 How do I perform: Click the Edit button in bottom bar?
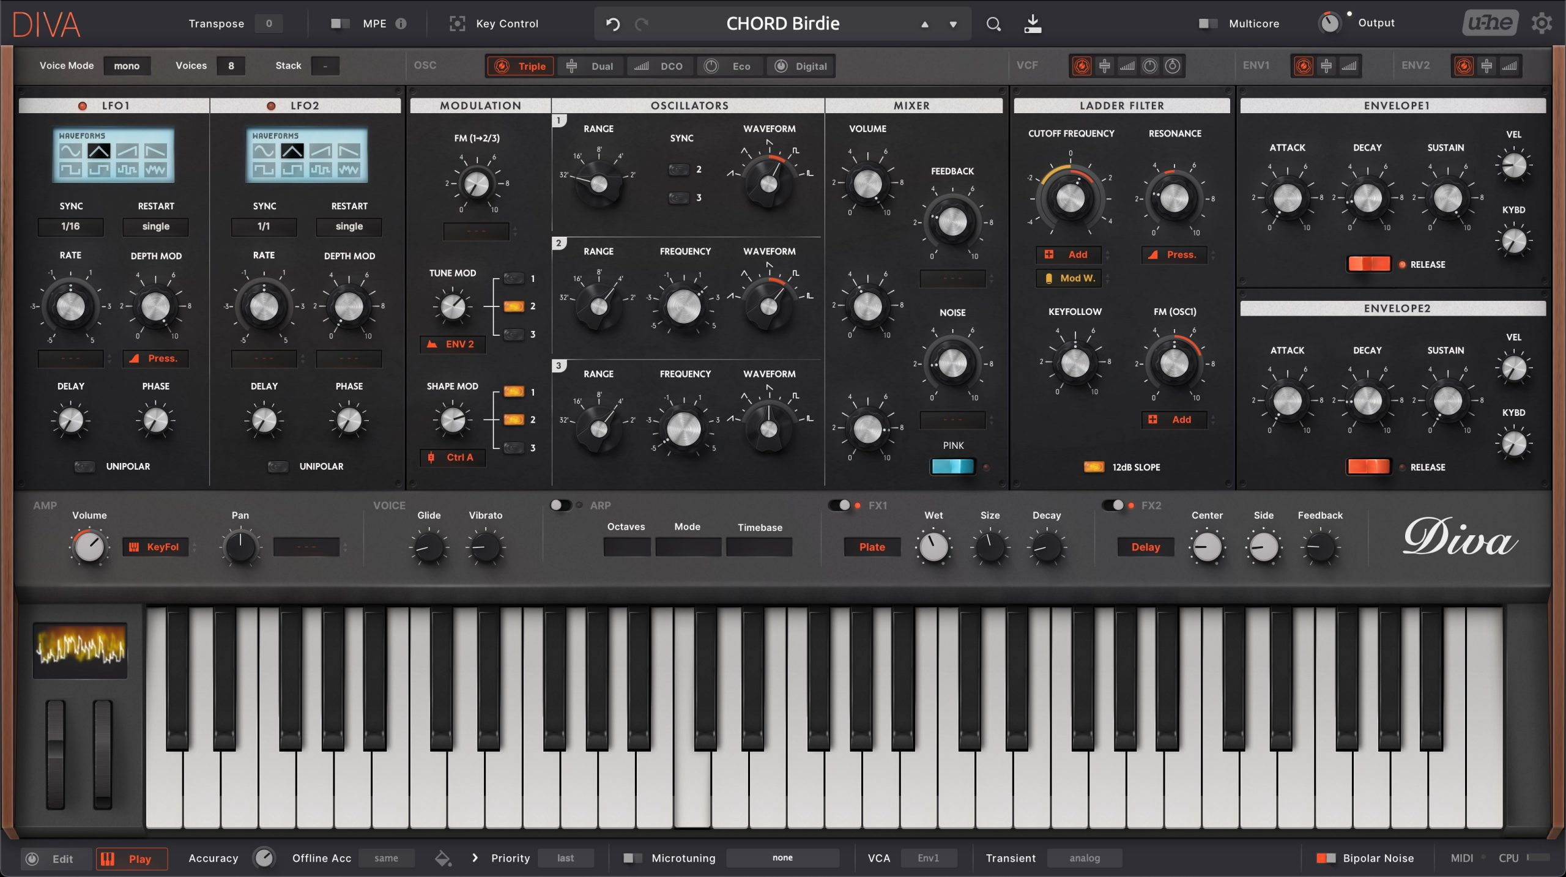tap(55, 859)
